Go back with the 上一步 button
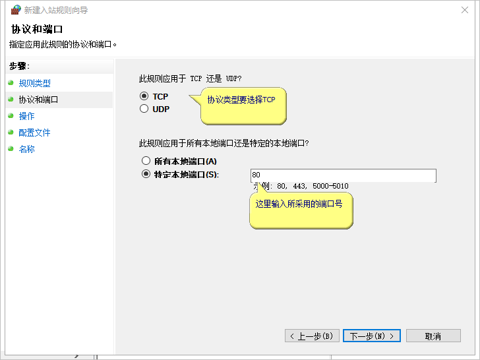The height and width of the screenshot is (360, 480). (313, 336)
